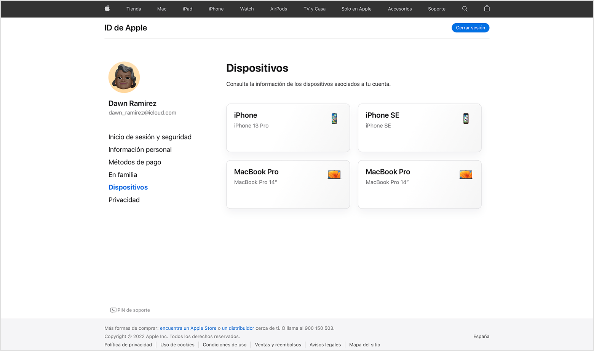Open Política de privacidad footer link

128,345
